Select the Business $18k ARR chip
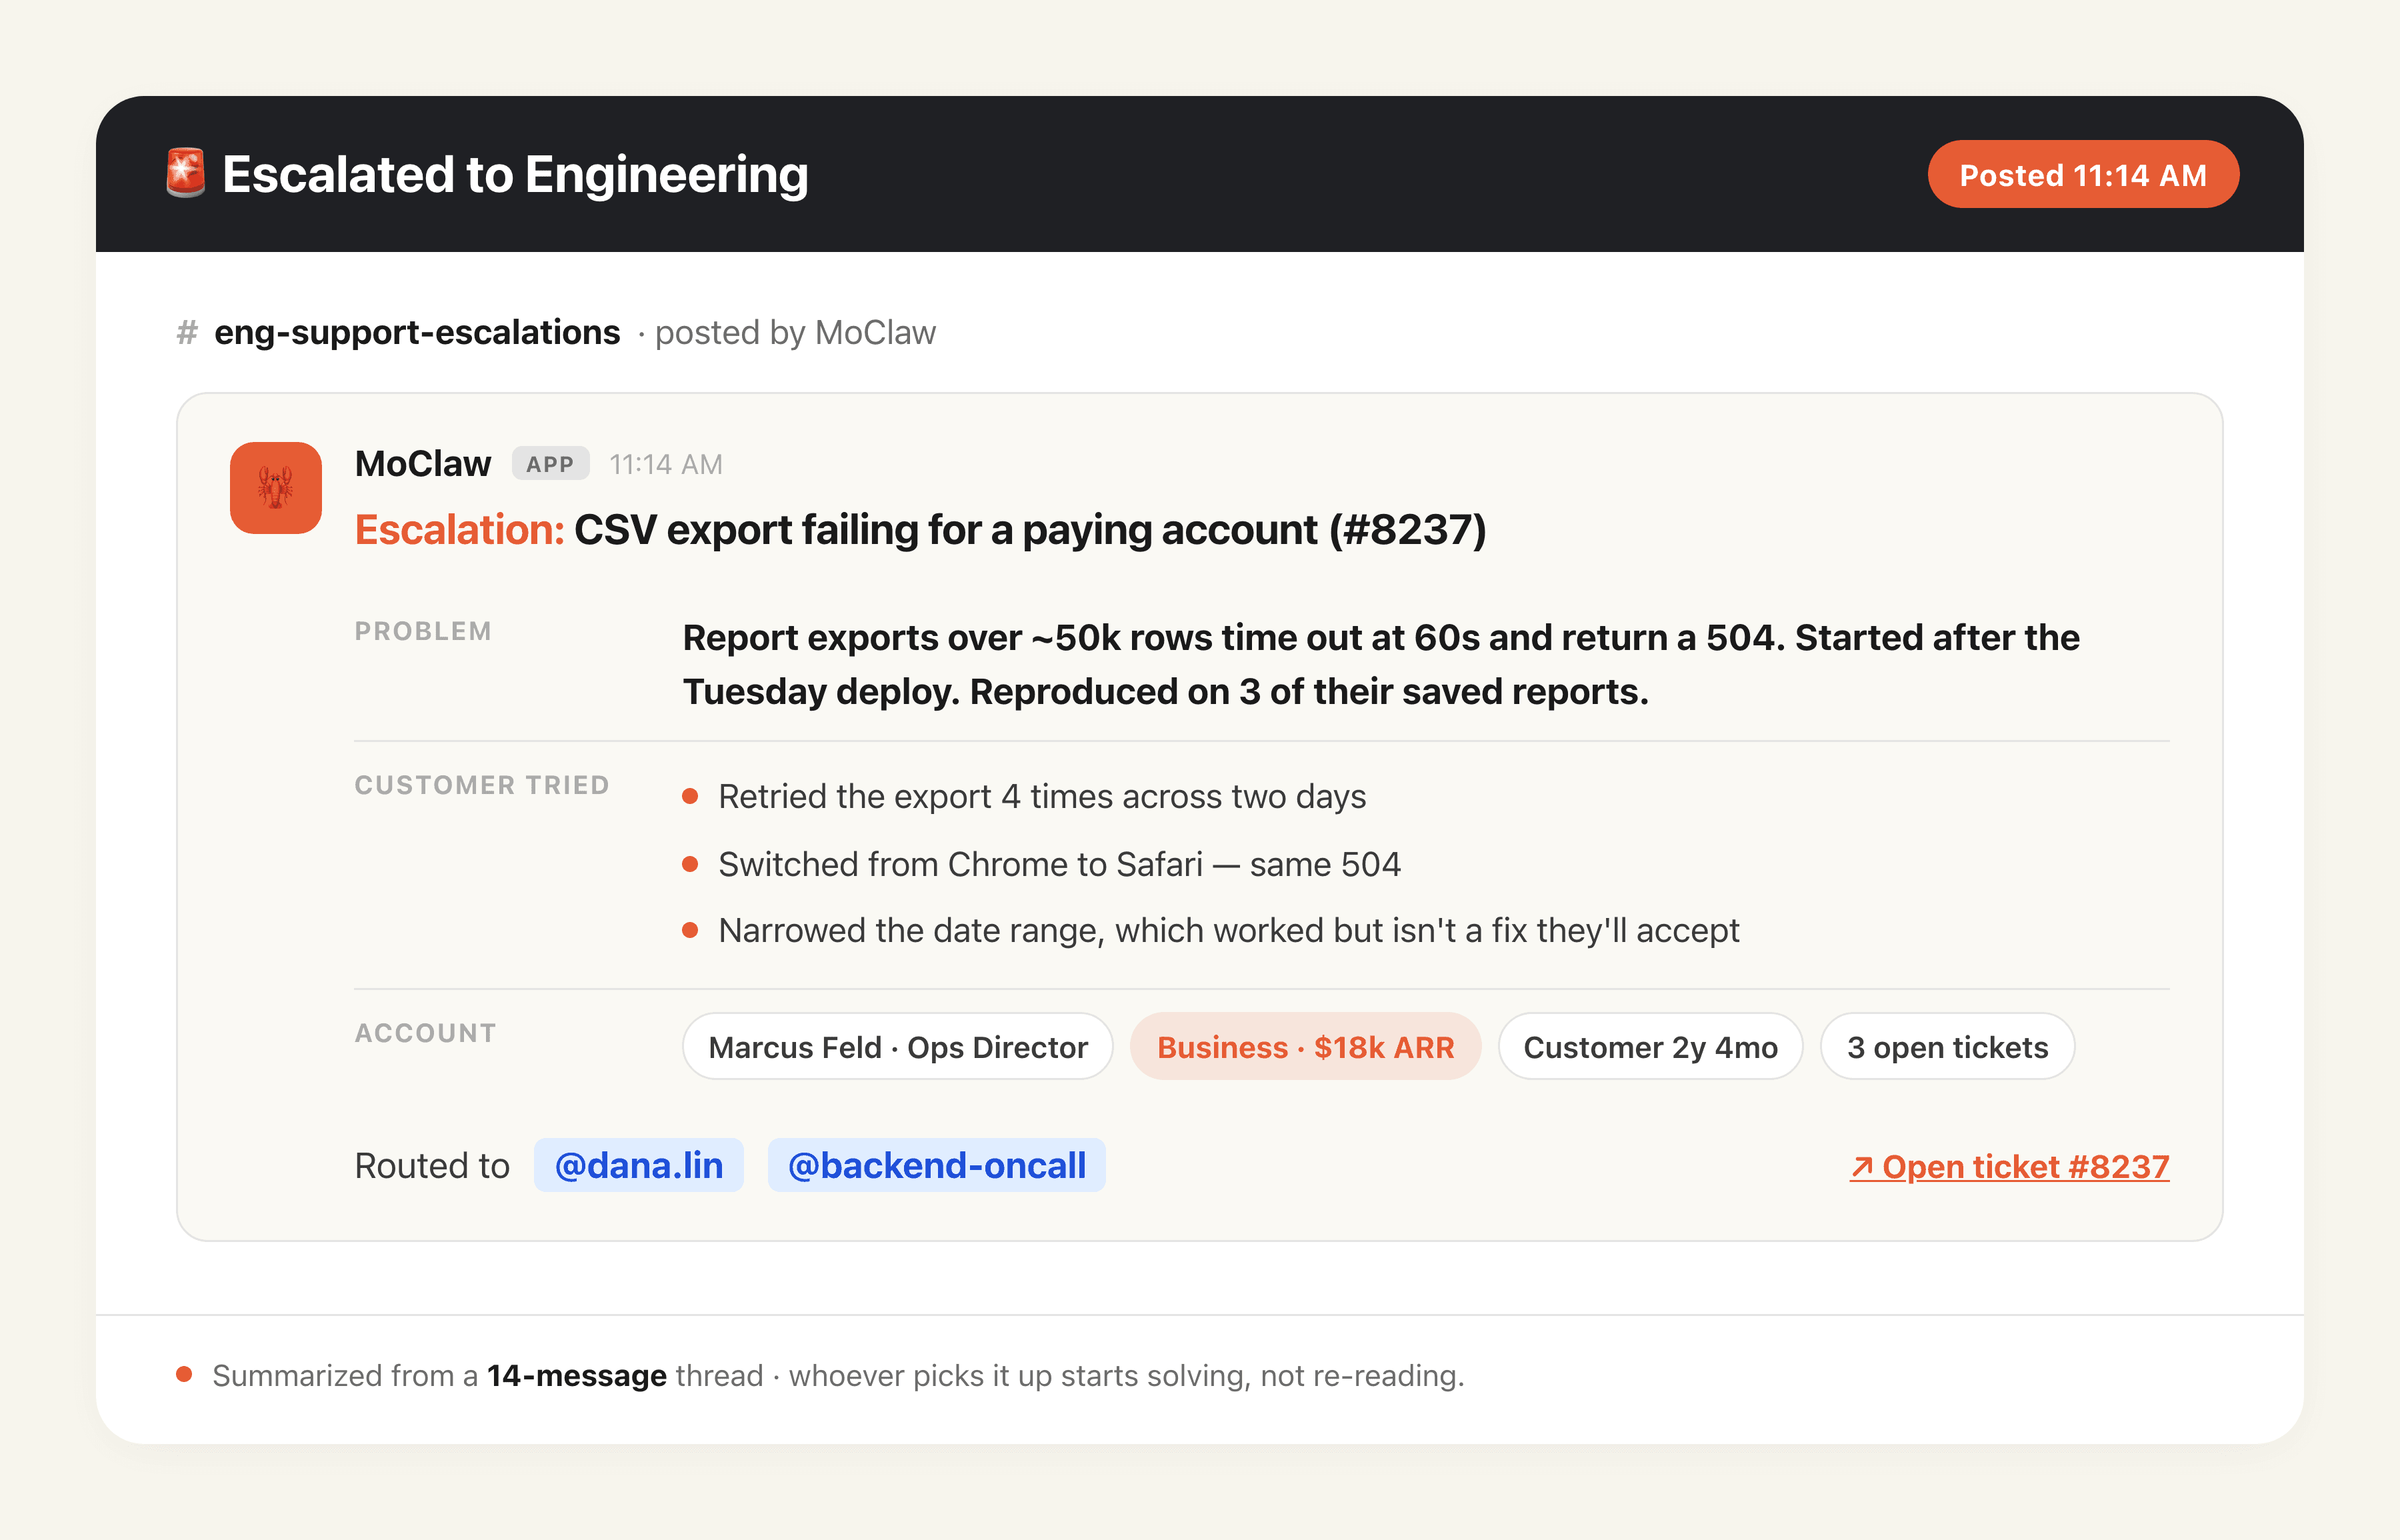The height and width of the screenshot is (1540, 2400). [1306, 1047]
